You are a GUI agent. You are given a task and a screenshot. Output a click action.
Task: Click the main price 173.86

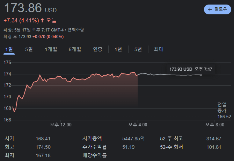pyautogui.click(x=23, y=8)
